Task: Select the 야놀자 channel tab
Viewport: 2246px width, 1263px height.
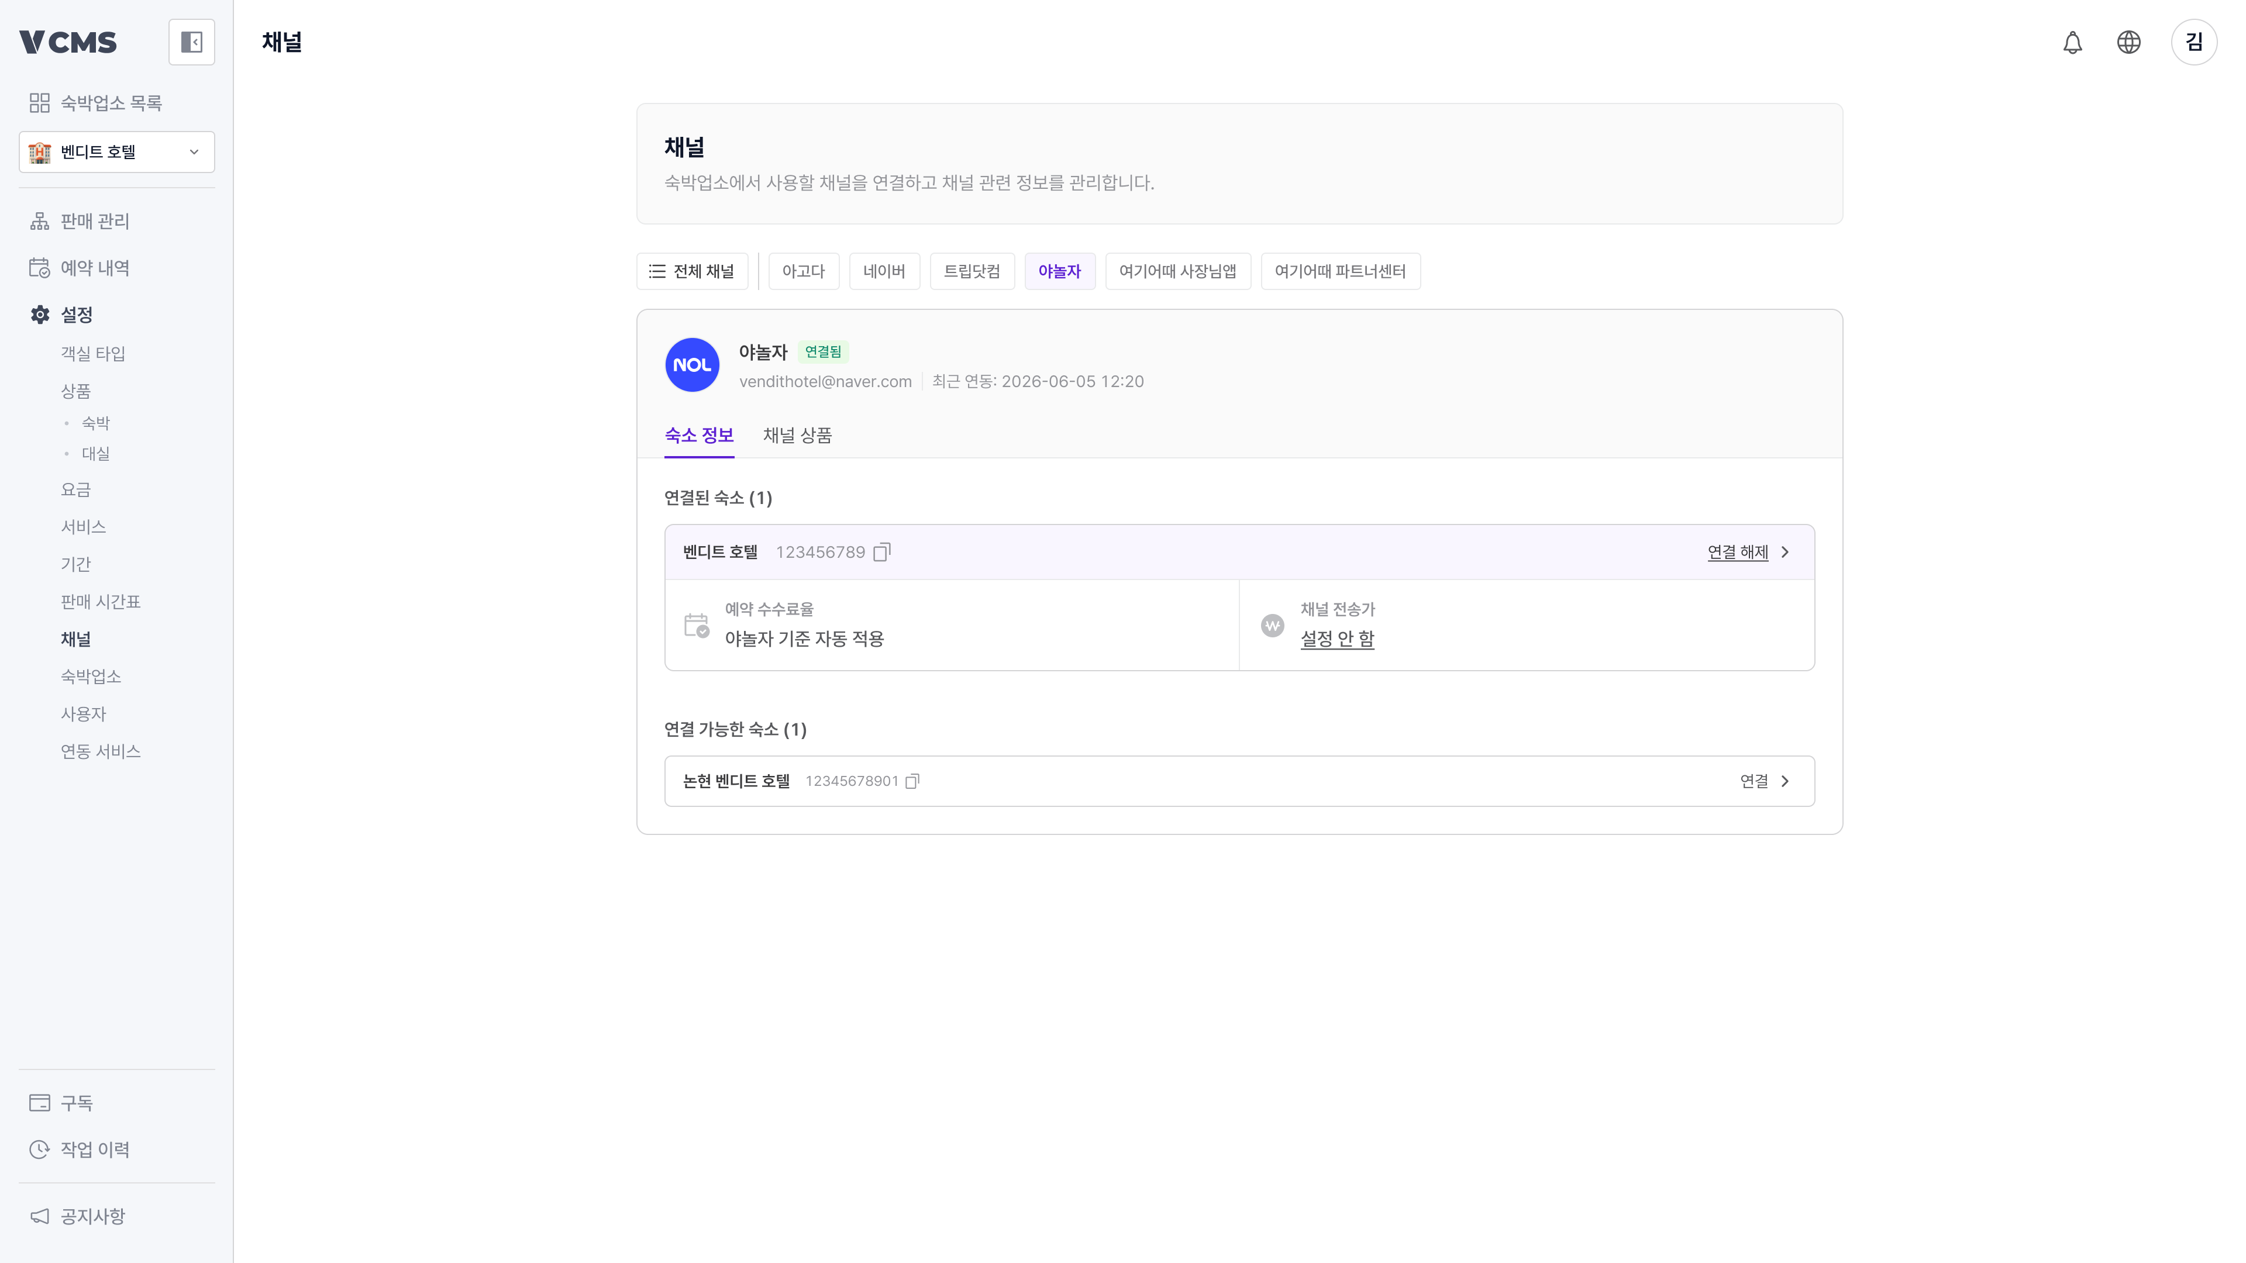Action: click(x=1059, y=271)
